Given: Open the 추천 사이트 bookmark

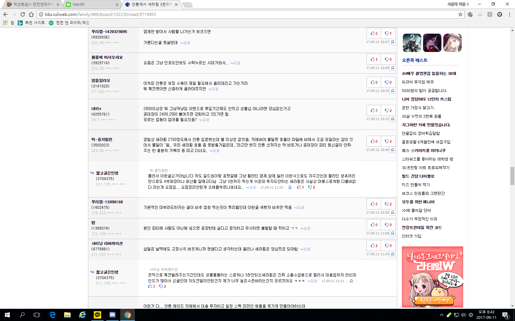Looking at the screenshot, I should (x=32, y=23).
